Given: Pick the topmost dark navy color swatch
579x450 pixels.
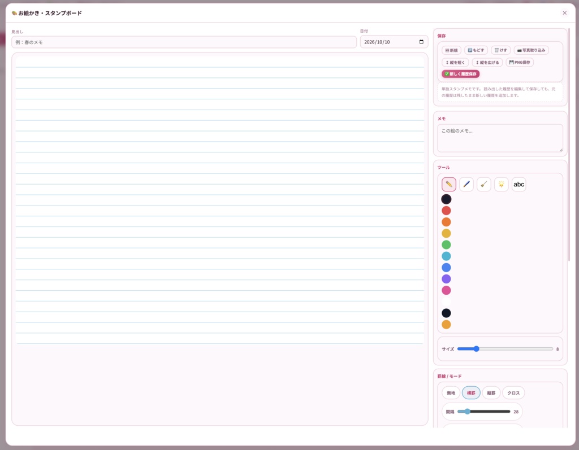Looking at the screenshot, I should (x=446, y=199).
